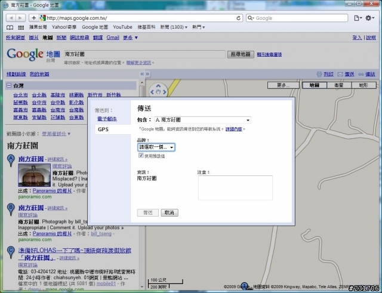
Task: Open the 說明 help link
Action: pyautogui.click(x=371, y=38)
